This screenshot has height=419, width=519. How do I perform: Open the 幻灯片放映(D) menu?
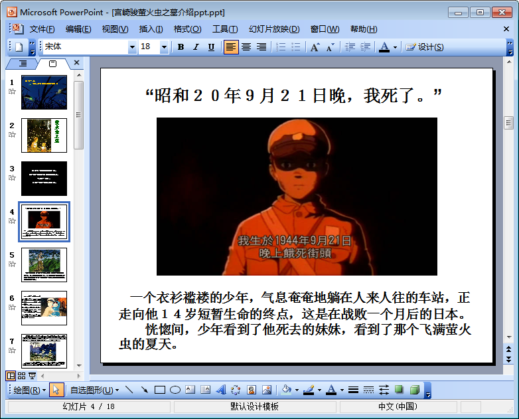pos(274,29)
